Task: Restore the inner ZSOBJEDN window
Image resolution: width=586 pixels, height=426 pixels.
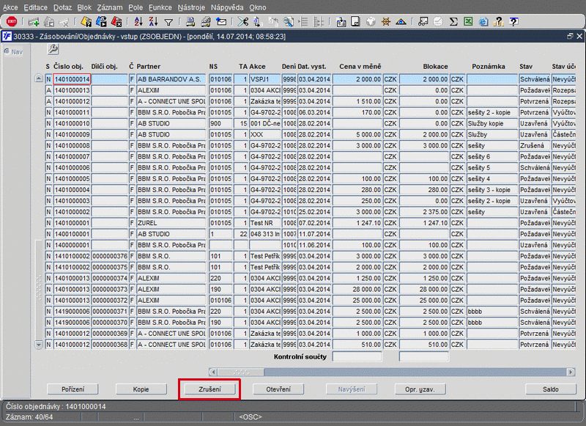Action: click(x=570, y=35)
